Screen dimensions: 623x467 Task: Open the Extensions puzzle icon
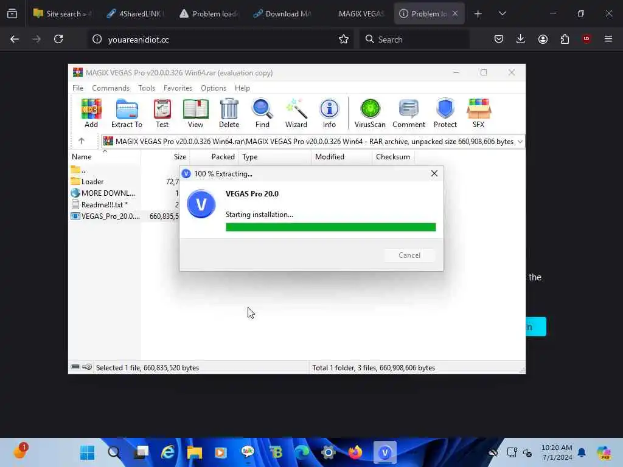tap(565, 39)
